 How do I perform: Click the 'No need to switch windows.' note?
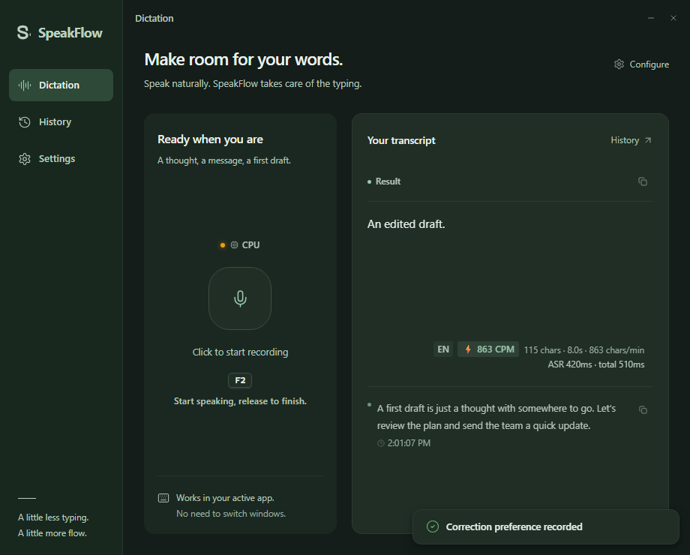coord(231,514)
